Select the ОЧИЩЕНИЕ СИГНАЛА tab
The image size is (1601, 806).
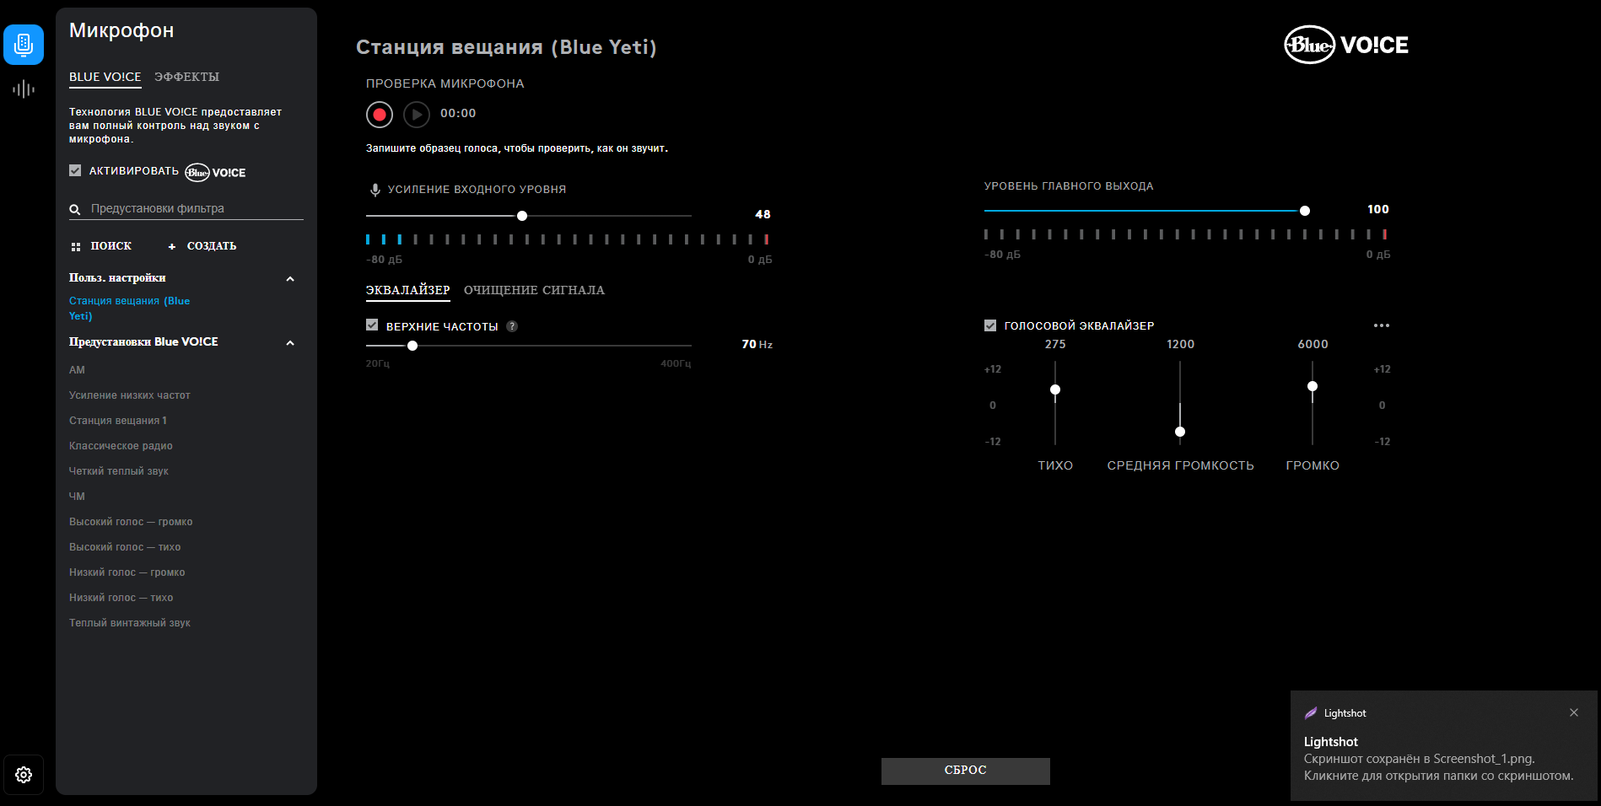point(534,290)
